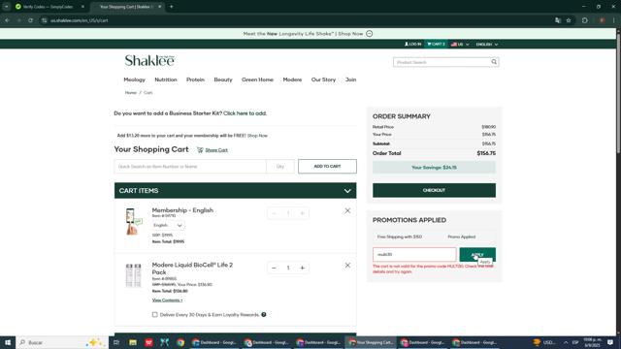This screenshot has width=621, height=349.
Task: Open the membership language dropdown
Action: [168, 225]
